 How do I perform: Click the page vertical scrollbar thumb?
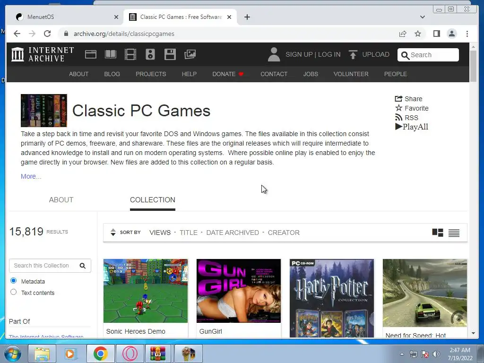pos(474,66)
